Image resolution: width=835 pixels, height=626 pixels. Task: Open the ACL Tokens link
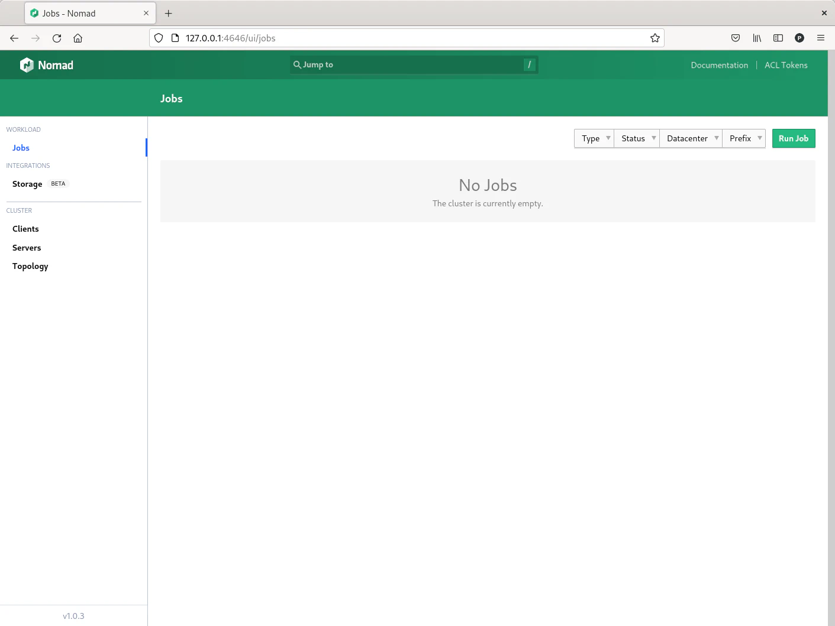point(786,65)
